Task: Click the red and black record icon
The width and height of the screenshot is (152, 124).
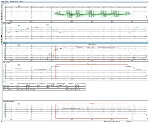Action: [1, 36]
